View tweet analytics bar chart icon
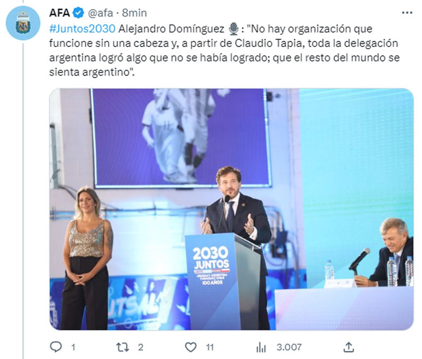This screenshot has height=359, width=422. (x=261, y=347)
